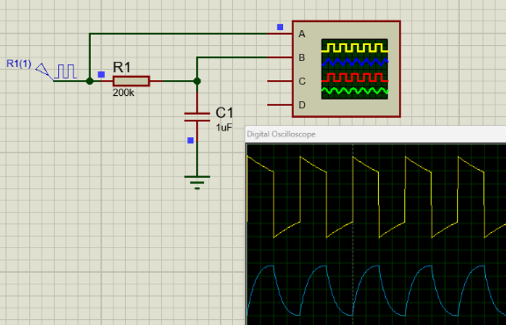Screen dimensions: 506x325
Task: Toggle the blue node marker beside C1
Action: pyautogui.click(x=189, y=140)
